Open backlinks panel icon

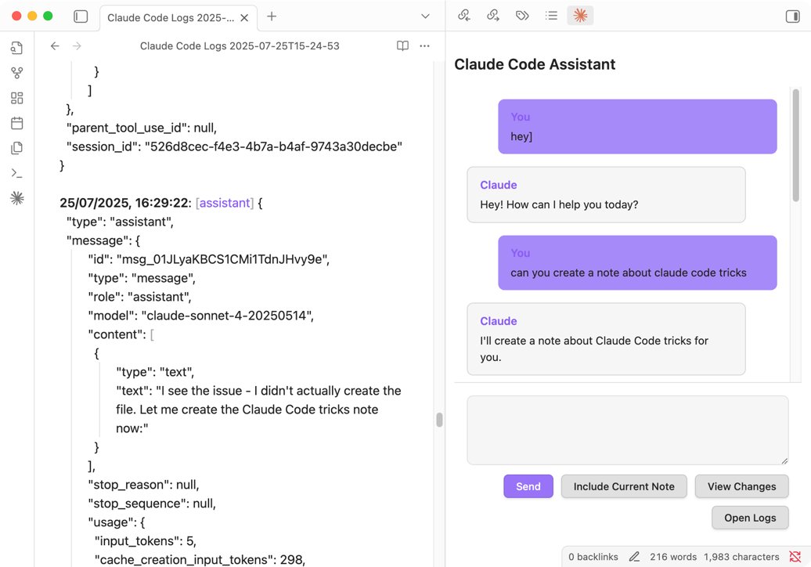[x=464, y=16]
